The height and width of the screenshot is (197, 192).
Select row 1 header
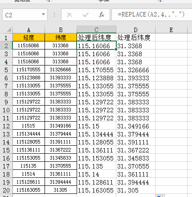pos(6,37)
